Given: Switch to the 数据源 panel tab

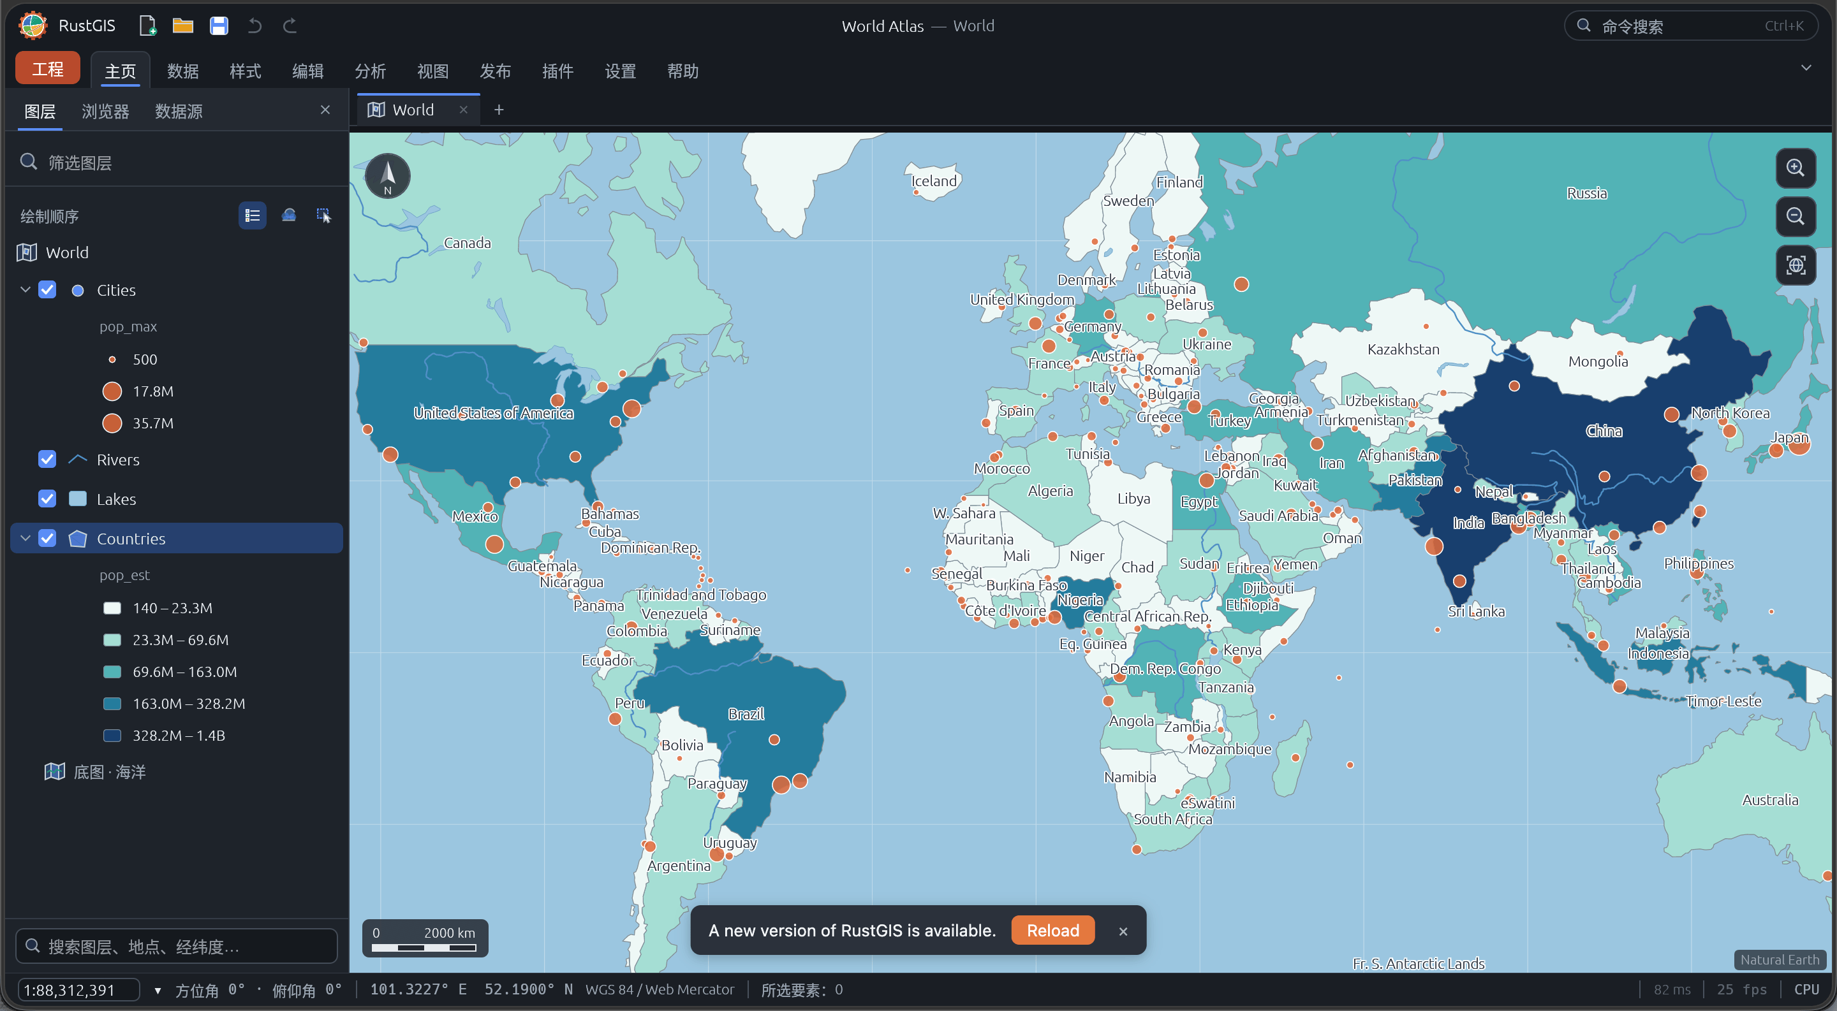Looking at the screenshot, I should (179, 111).
